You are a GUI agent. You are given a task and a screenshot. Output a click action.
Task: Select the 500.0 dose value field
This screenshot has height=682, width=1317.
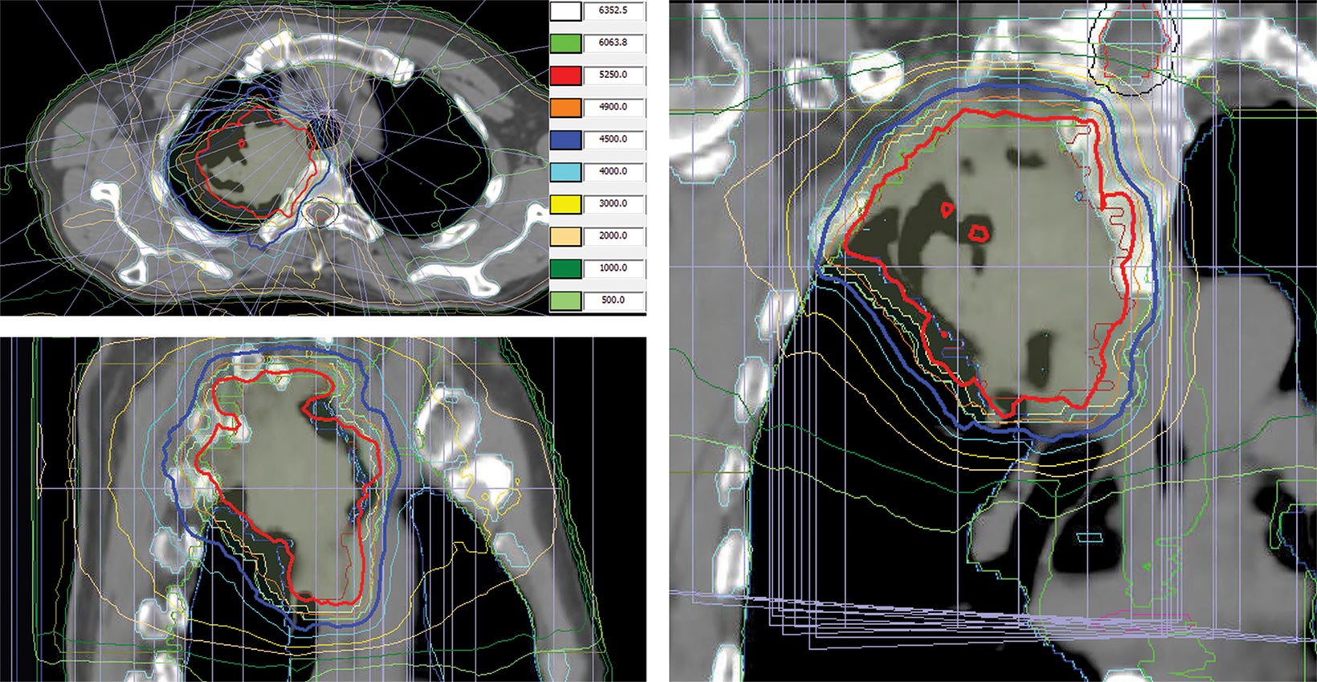tap(614, 300)
